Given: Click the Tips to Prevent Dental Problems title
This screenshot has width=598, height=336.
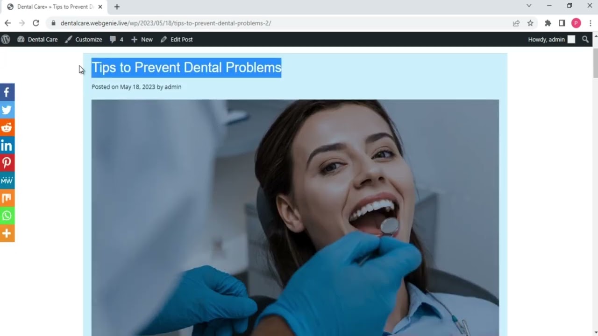Looking at the screenshot, I should 186,68.
